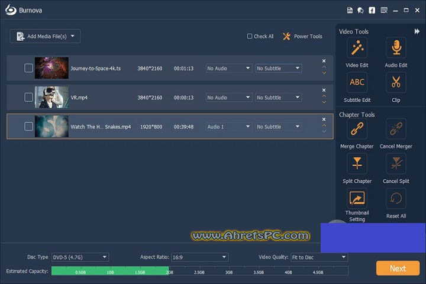Click the Merge Chapter icon

(357, 128)
